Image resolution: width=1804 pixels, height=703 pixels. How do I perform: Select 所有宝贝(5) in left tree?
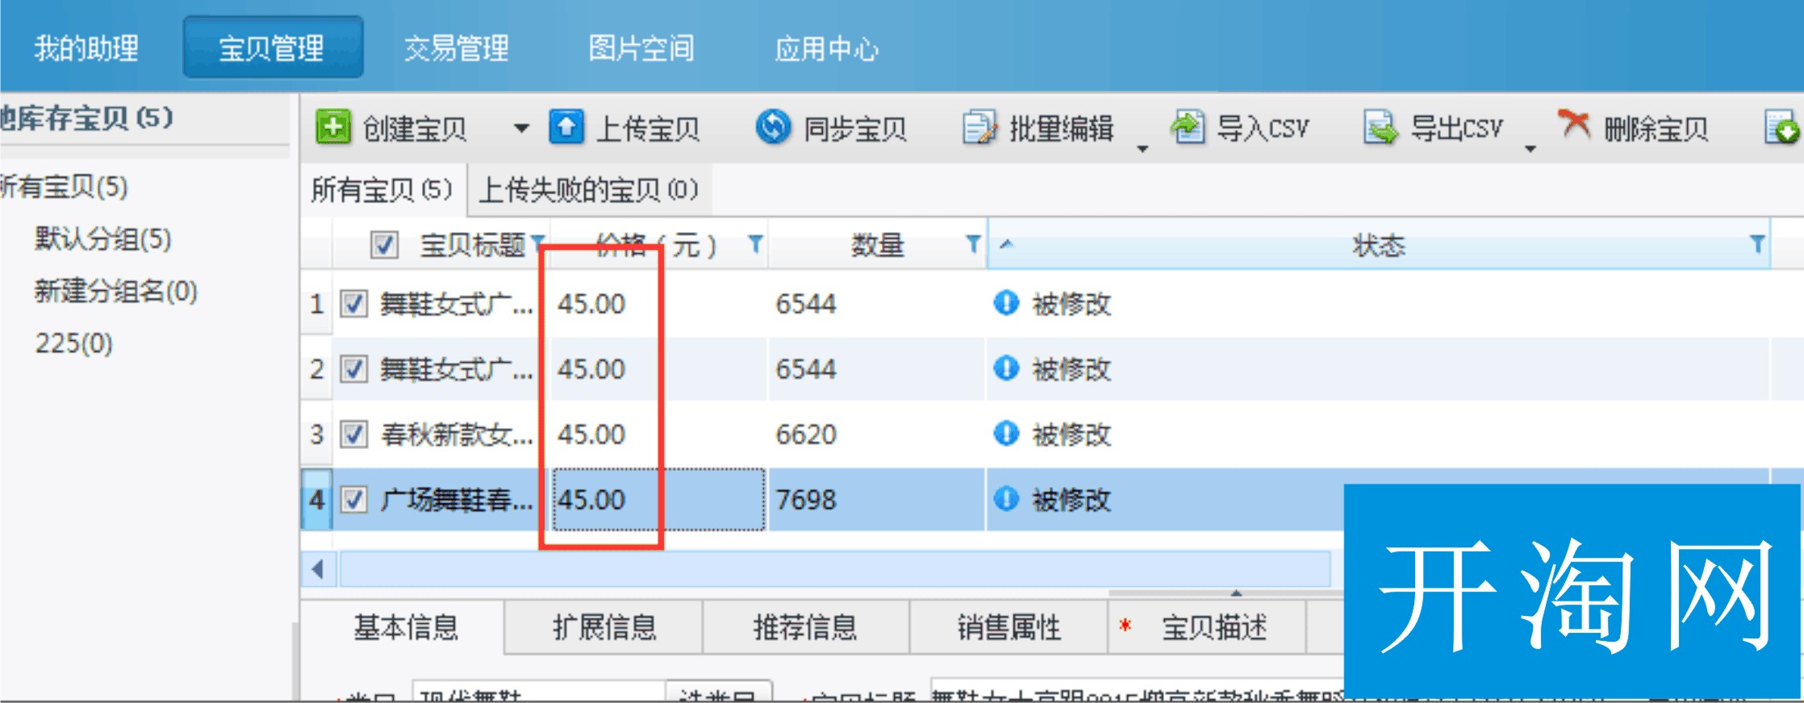[65, 186]
